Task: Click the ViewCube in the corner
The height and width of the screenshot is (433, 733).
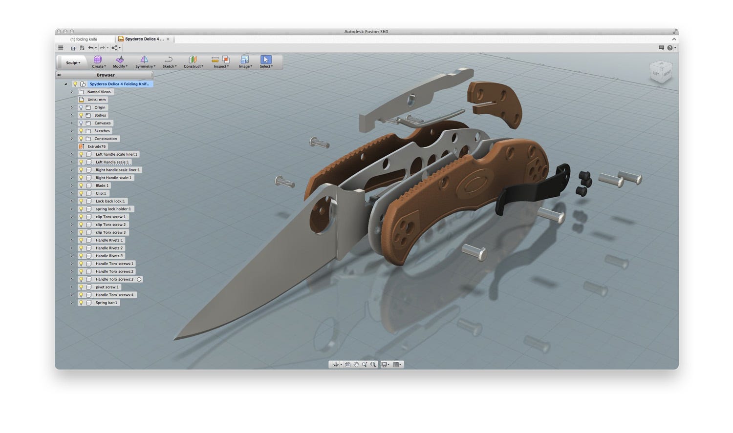Action: click(661, 72)
